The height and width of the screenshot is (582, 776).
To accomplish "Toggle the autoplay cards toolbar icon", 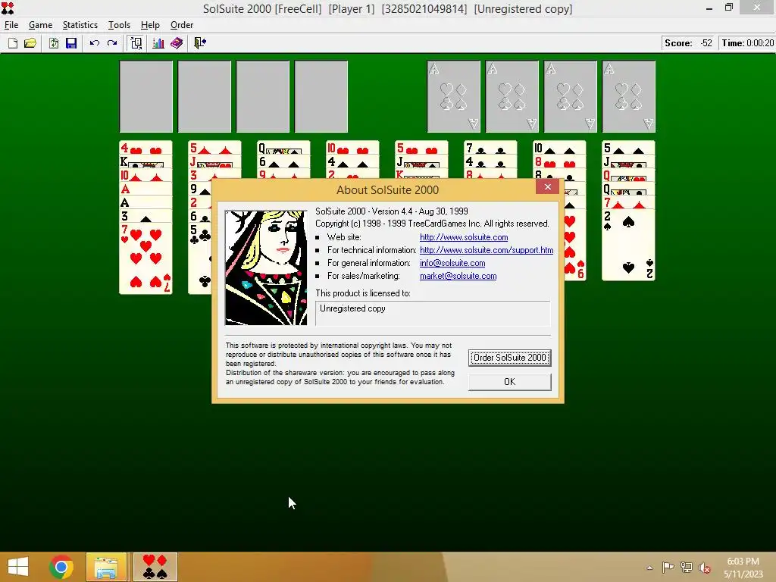I will (x=136, y=43).
